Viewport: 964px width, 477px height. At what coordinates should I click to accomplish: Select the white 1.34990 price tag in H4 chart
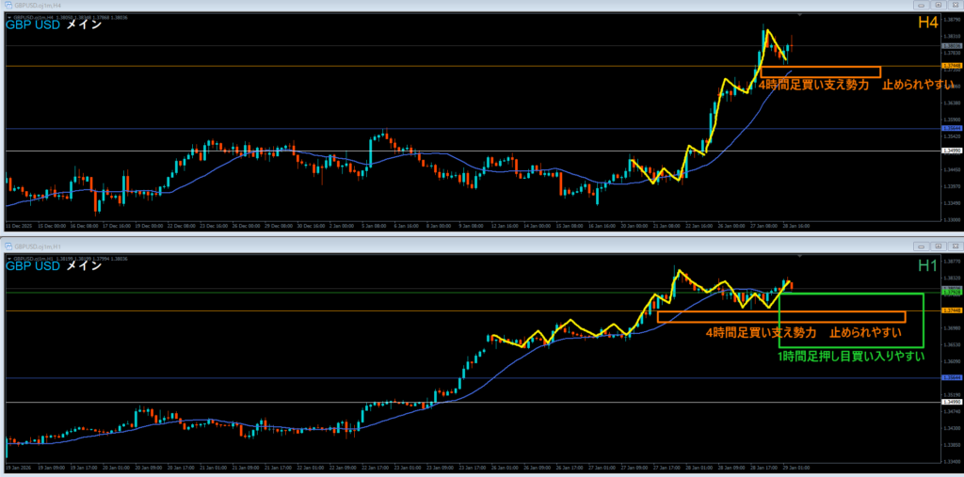click(951, 150)
